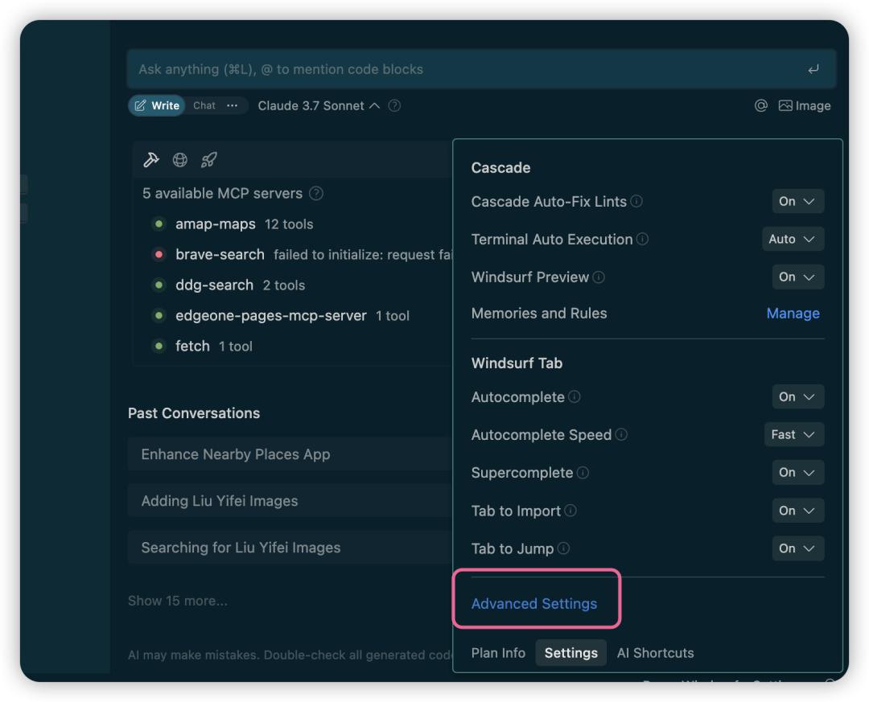Switch to the AI Shortcuts tab
869x702 pixels.
(655, 653)
